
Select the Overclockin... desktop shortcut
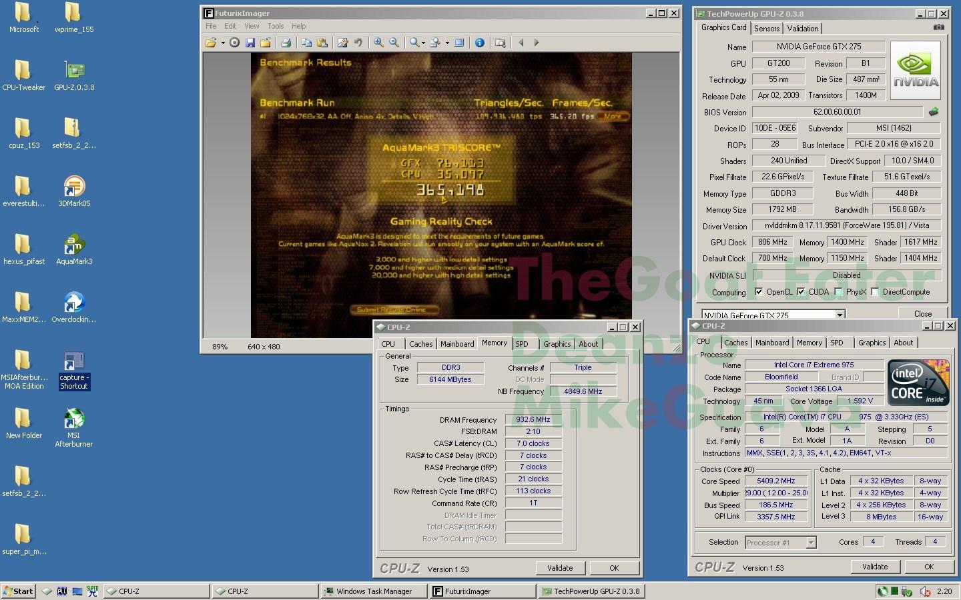click(74, 308)
